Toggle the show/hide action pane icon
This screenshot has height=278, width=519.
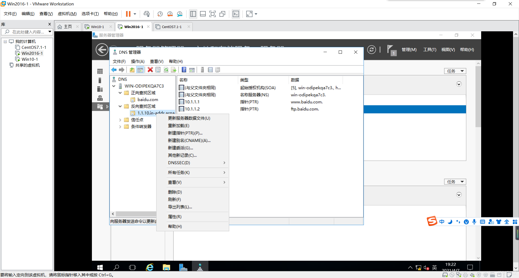click(x=192, y=70)
